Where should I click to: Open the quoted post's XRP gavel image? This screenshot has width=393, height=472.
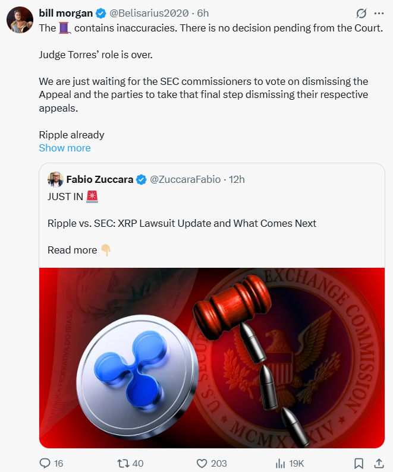pyautogui.click(x=212, y=357)
